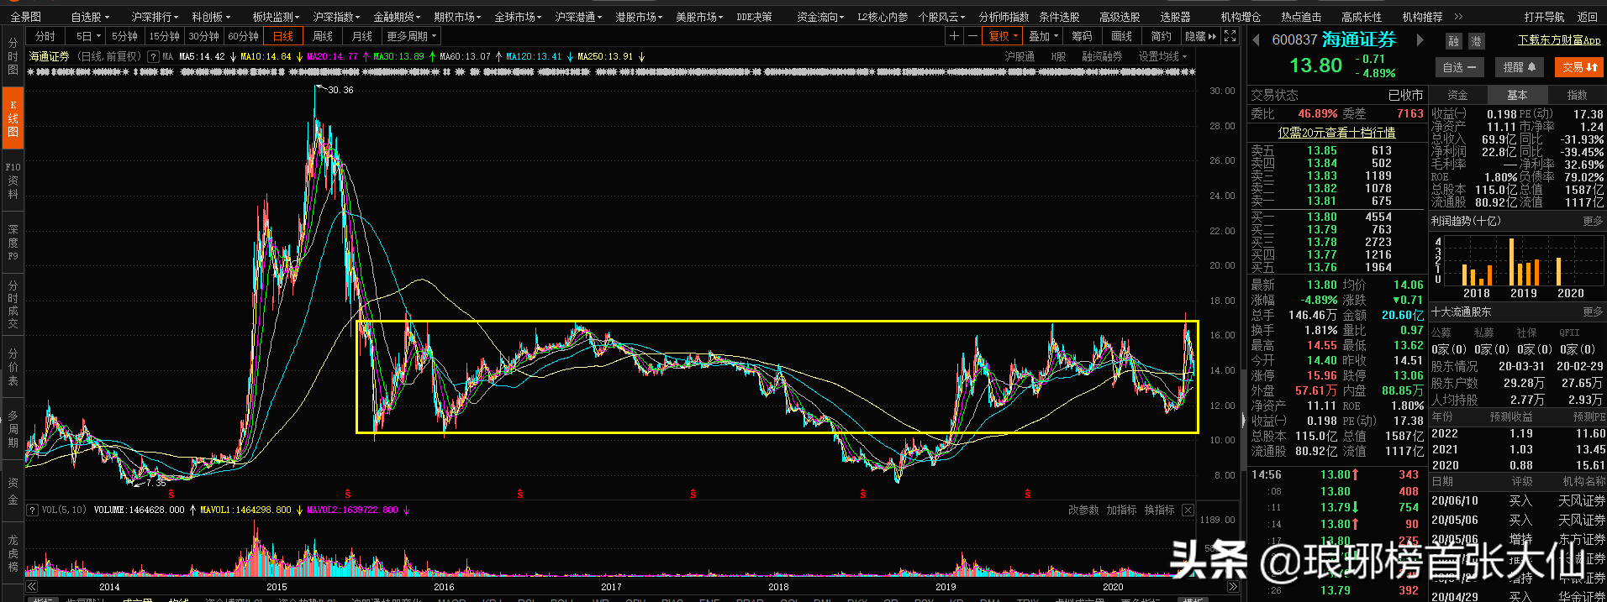Click 更多 beside 利润趋势(十亿)
Screen dimensions: 1607x602
(x=1593, y=221)
